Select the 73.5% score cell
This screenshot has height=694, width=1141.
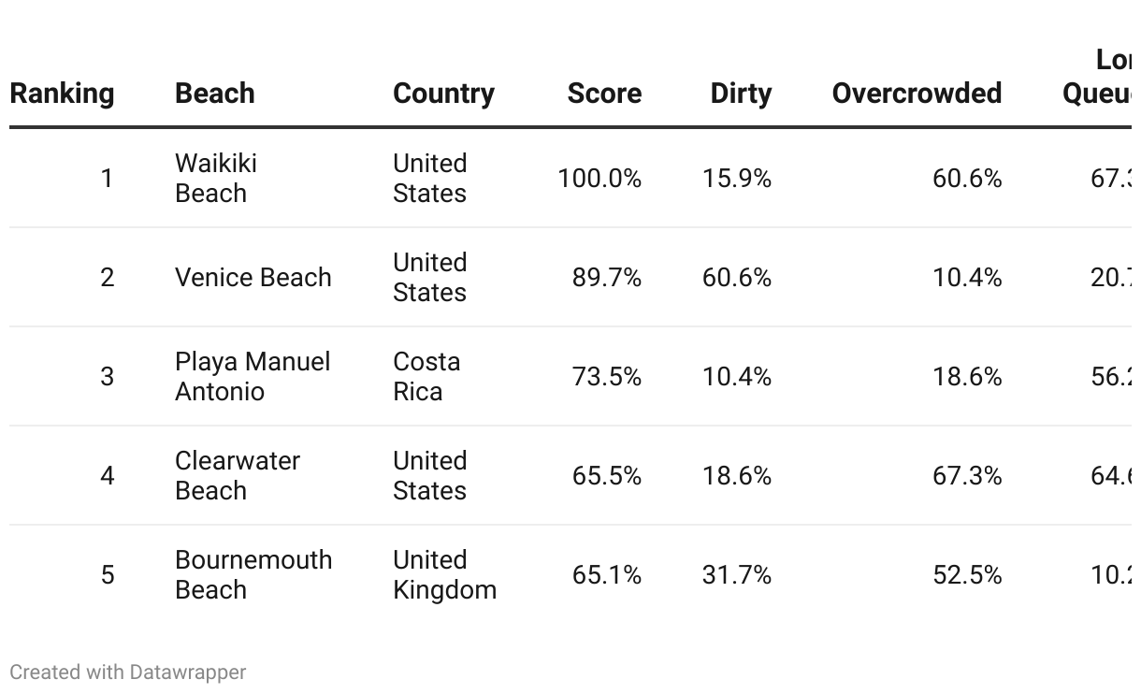point(607,377)
